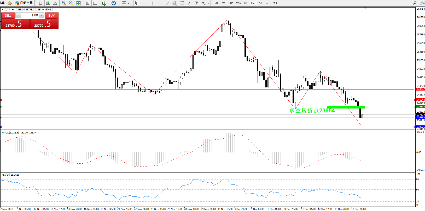Switch chart to candlestick mode
The image size is (425, 211).
(x=48, y=3)
